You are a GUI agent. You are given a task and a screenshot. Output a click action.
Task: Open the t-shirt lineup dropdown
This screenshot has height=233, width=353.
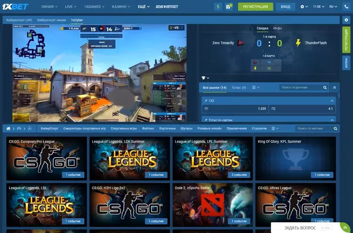[x=205, y=78]
